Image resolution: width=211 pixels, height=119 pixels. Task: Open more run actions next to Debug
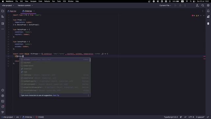(185, 6)
